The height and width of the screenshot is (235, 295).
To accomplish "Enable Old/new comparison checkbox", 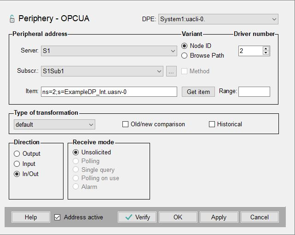I will point(125,124).
